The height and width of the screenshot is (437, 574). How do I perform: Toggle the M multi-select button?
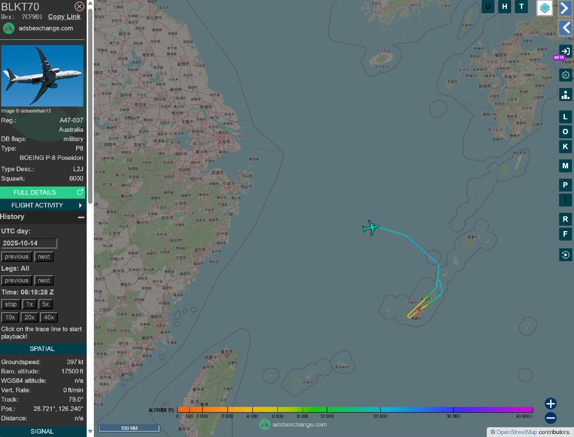[565, 166]
